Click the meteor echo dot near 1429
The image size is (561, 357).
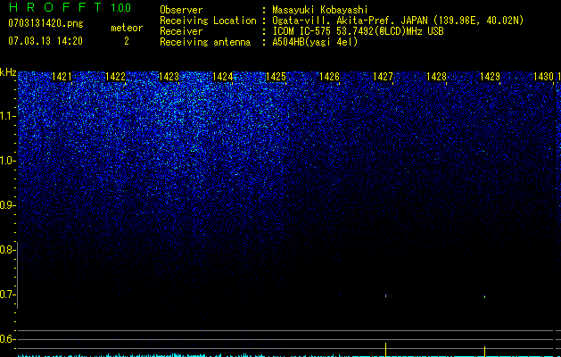pyautogui.click(x=484, y=297)
